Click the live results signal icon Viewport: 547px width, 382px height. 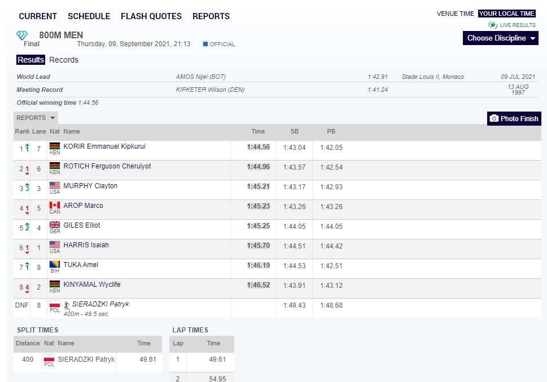click(x=493, y=25)
